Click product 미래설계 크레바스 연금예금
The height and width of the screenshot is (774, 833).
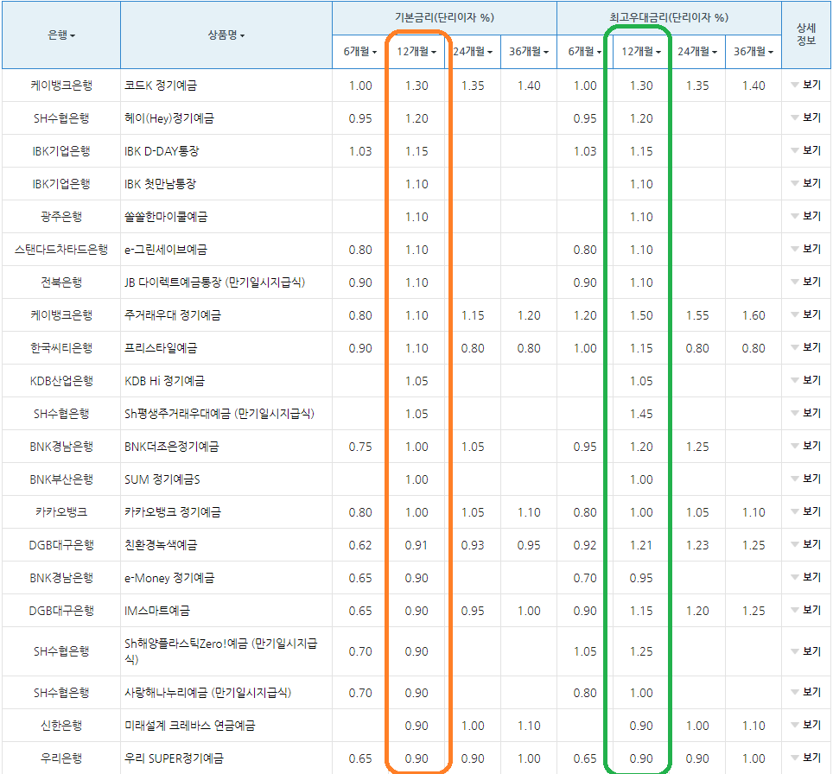coord(189,726)
